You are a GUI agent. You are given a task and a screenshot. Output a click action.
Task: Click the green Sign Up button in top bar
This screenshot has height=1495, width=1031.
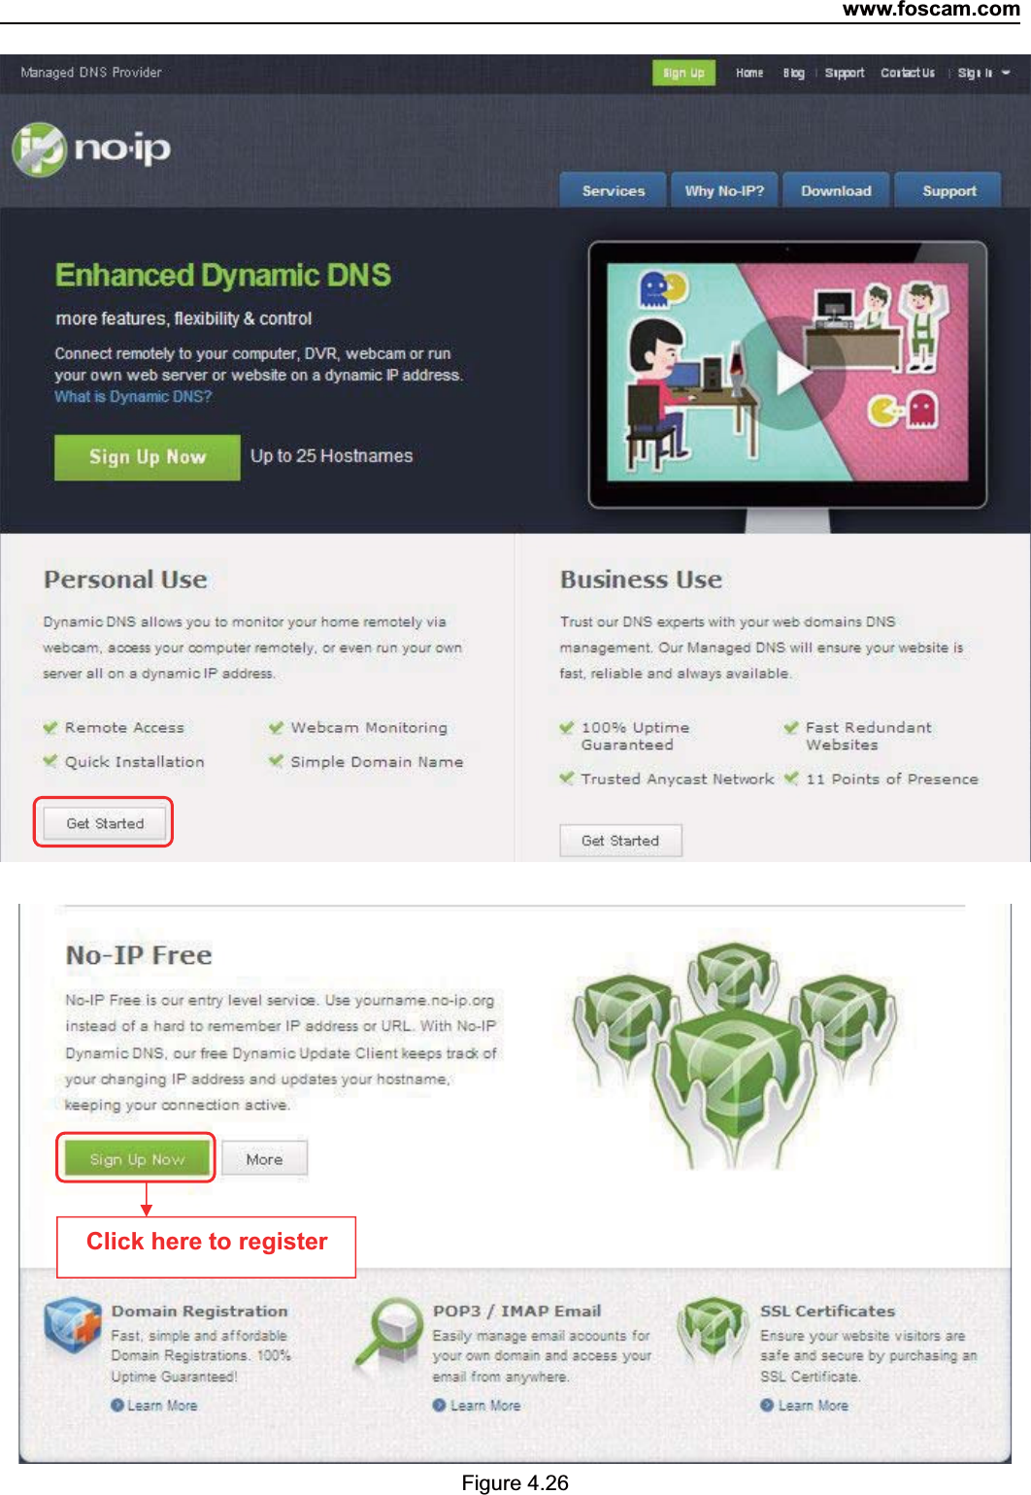coord(683,73)
